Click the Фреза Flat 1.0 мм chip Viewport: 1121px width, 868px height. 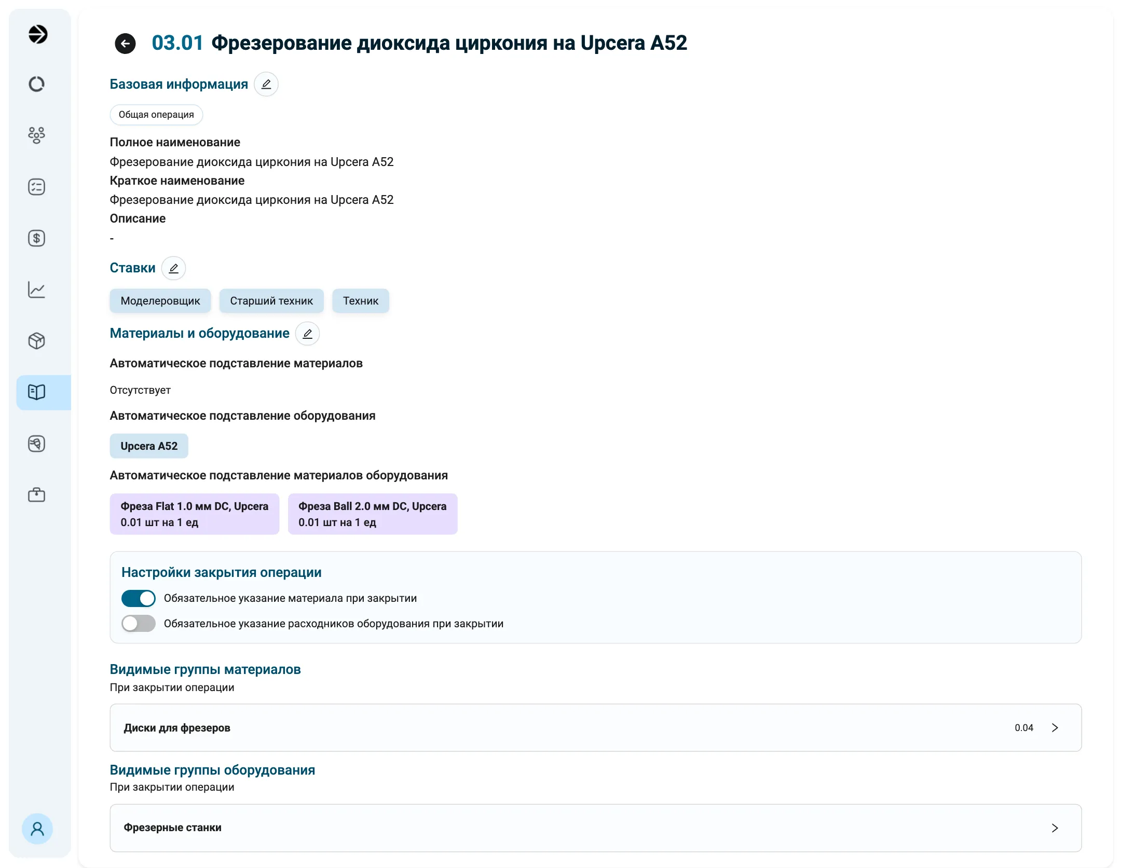click(x=195, y=514)
